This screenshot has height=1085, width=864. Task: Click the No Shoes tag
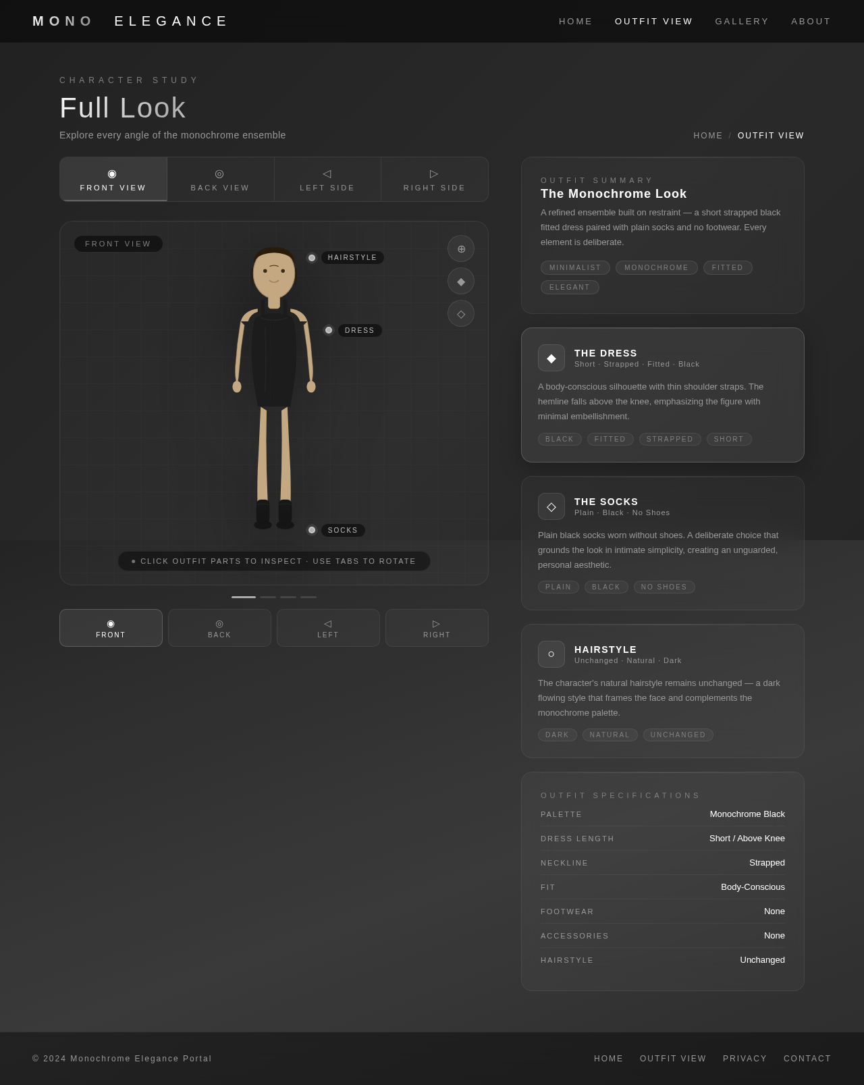click(664, 587)
